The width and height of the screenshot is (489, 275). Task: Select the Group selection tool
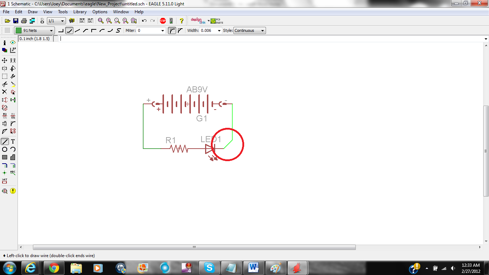[5, 76]
